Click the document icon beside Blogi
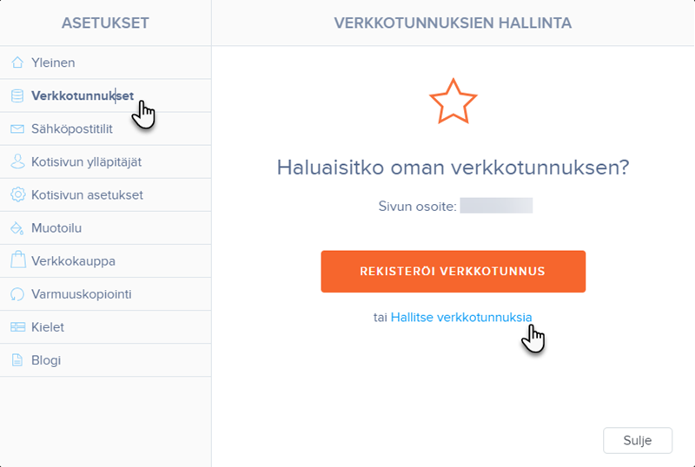Screen dimensions: 695x467 [x=17, y=360]
